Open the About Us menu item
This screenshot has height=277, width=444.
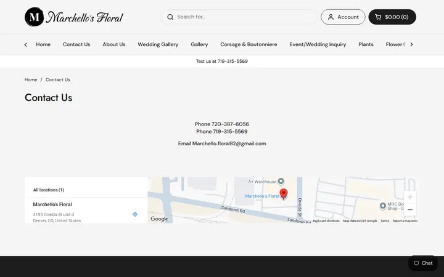point(114,44)
